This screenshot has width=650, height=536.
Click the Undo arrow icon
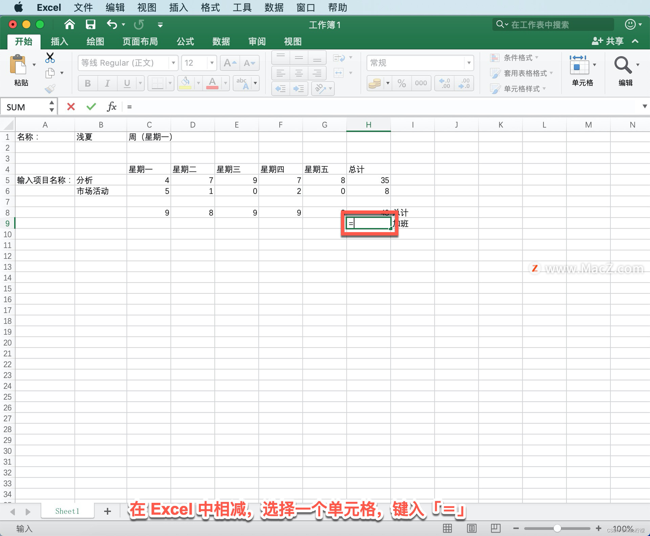pos(112,24)
